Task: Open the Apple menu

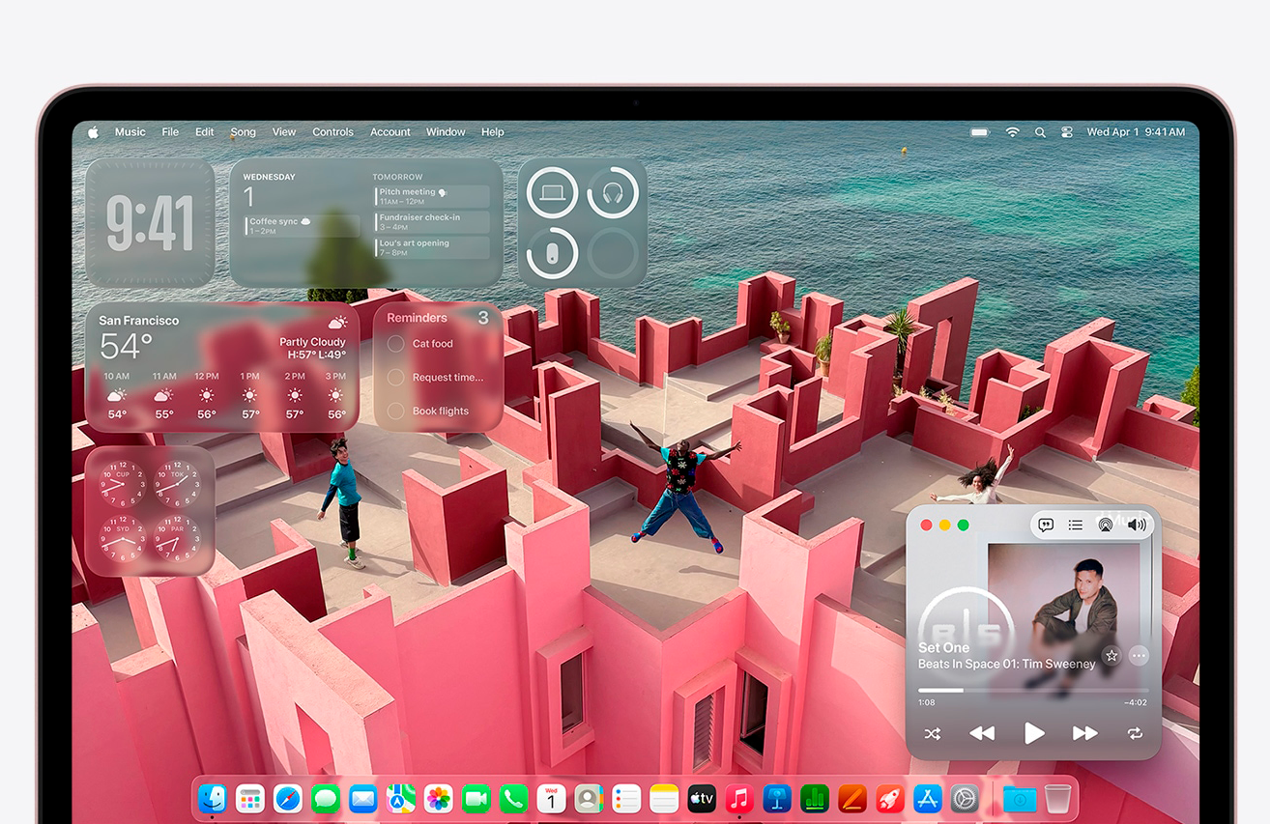Action: [x=93, y=132]
